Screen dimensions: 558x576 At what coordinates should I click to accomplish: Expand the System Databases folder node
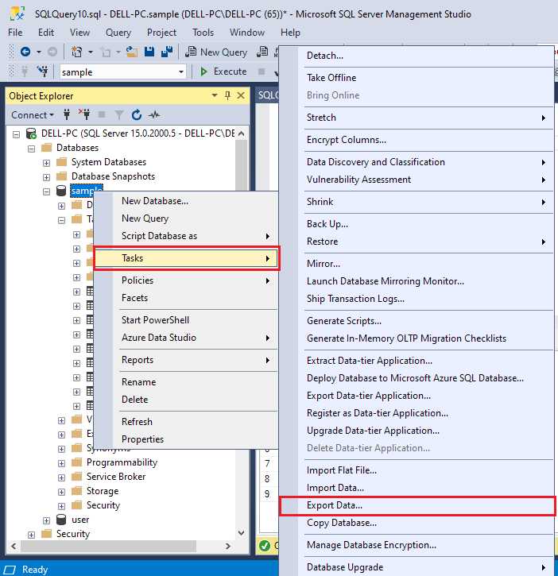[x=47, y=162]
